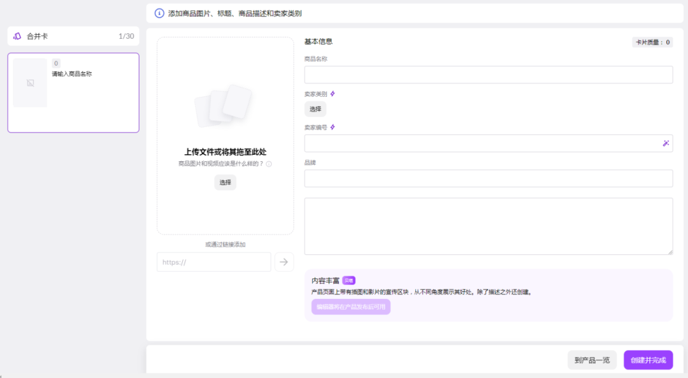Click the no-image placeholder icon on product card

click(x=30, y=83)
